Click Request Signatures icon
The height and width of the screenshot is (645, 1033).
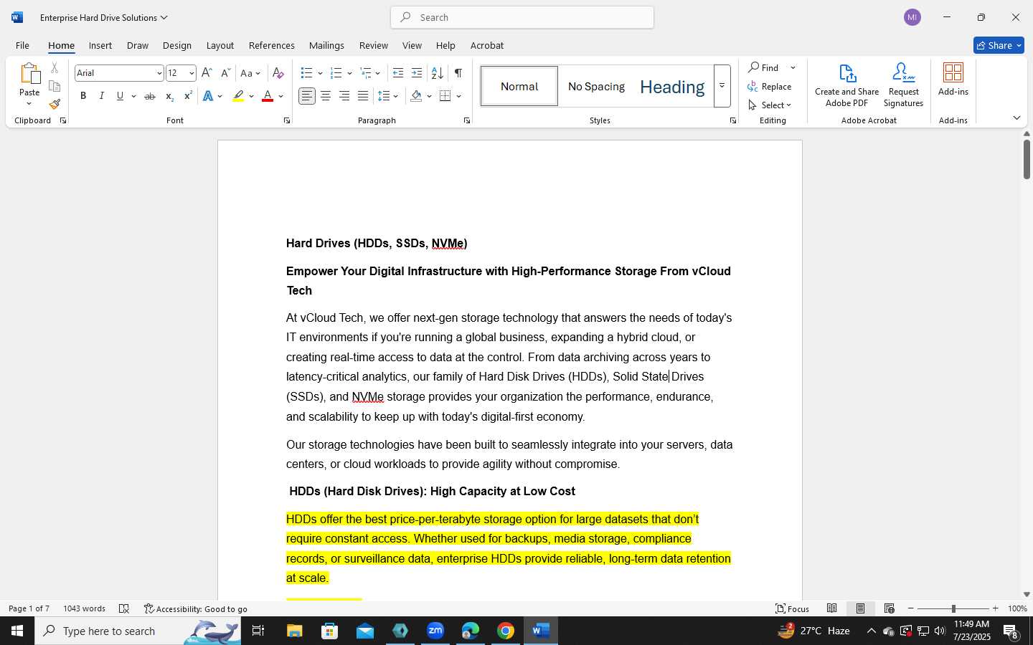(x=903, y=85)
